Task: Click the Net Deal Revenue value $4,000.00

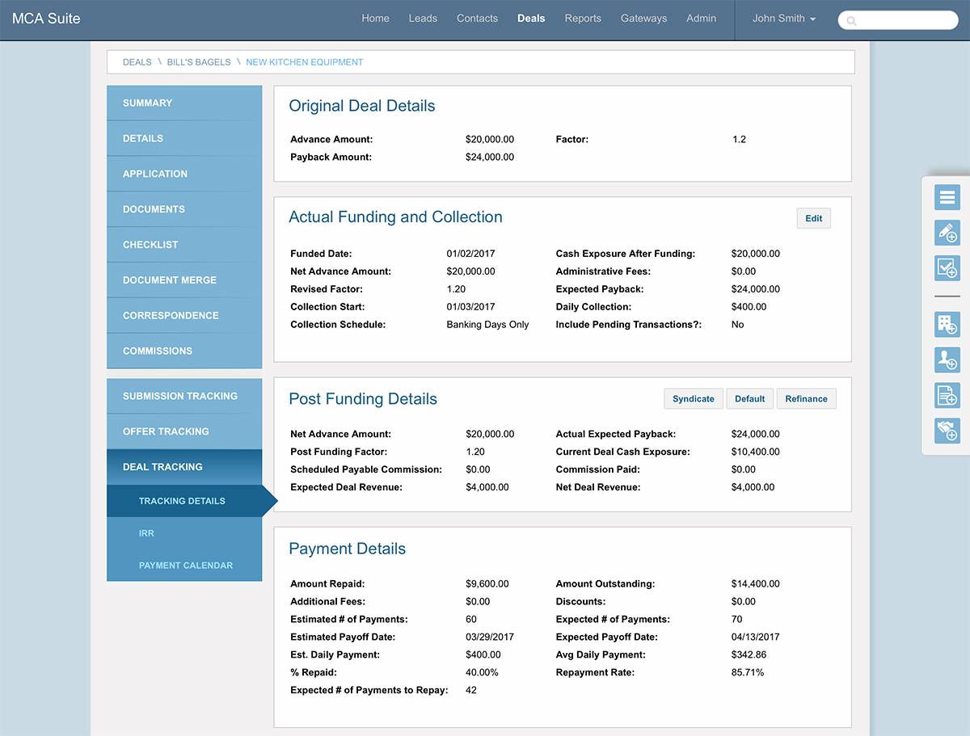Action: 753,487
